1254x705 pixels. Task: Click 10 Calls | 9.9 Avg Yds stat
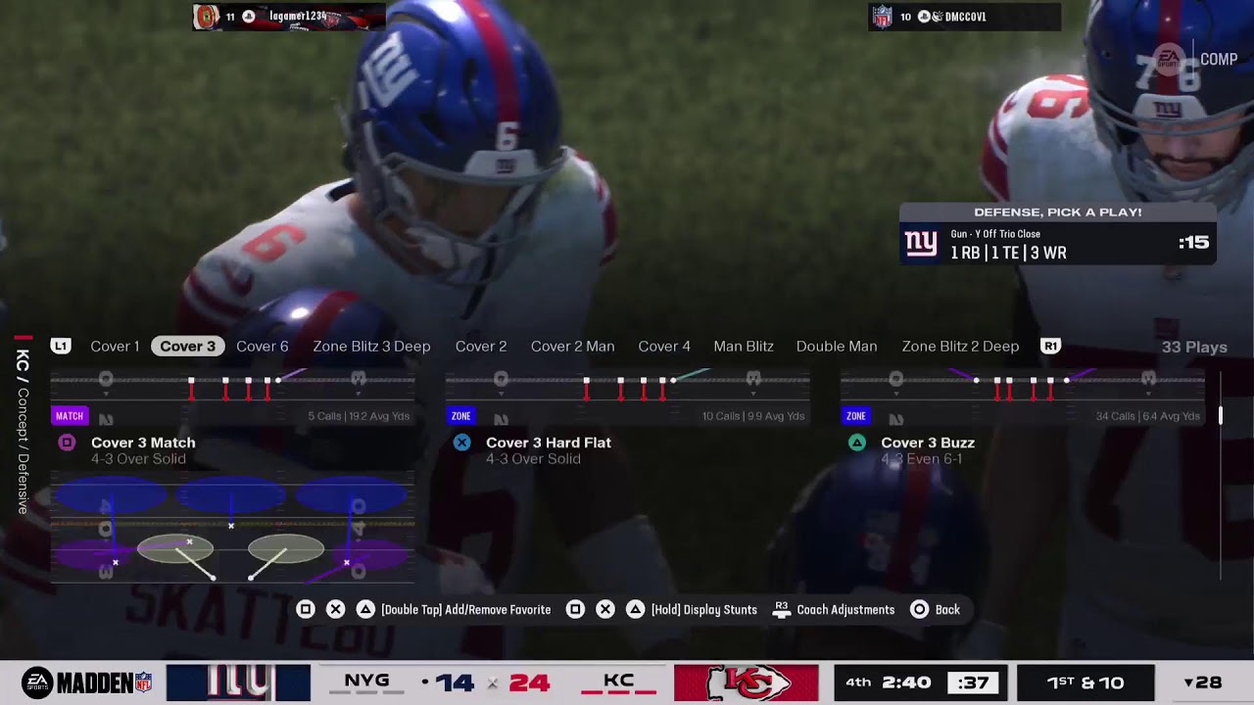(x=753, y=416)
